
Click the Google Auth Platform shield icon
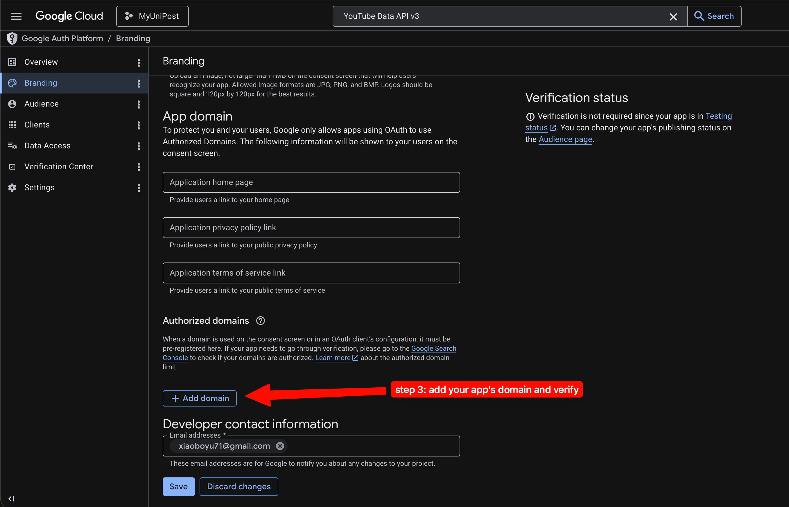(12, 39)
